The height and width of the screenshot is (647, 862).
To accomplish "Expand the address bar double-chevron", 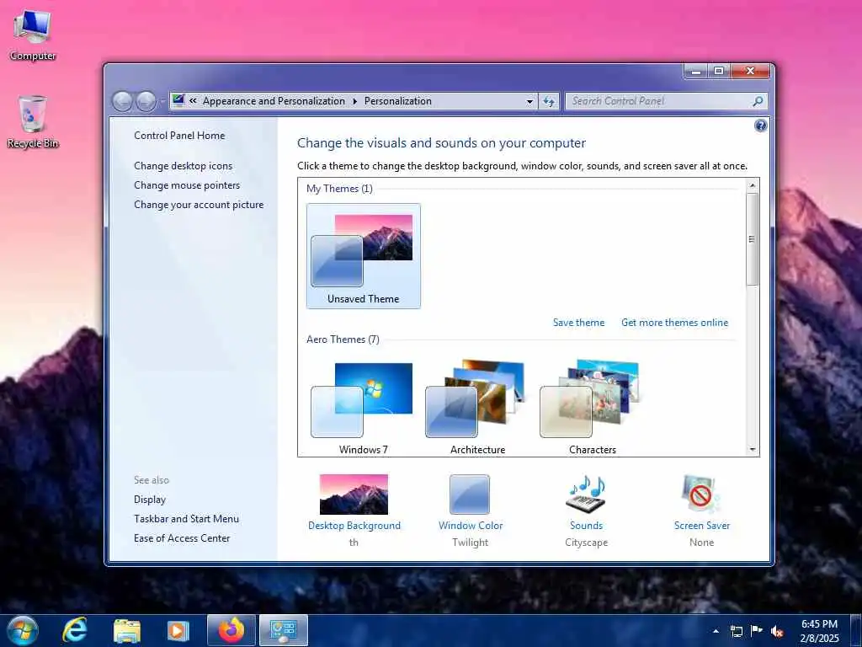I will click(x=193, y=101).
